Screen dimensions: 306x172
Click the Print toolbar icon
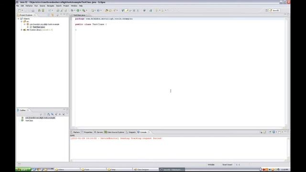point(33,11)
